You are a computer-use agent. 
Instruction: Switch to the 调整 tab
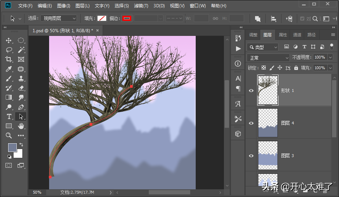253,35
